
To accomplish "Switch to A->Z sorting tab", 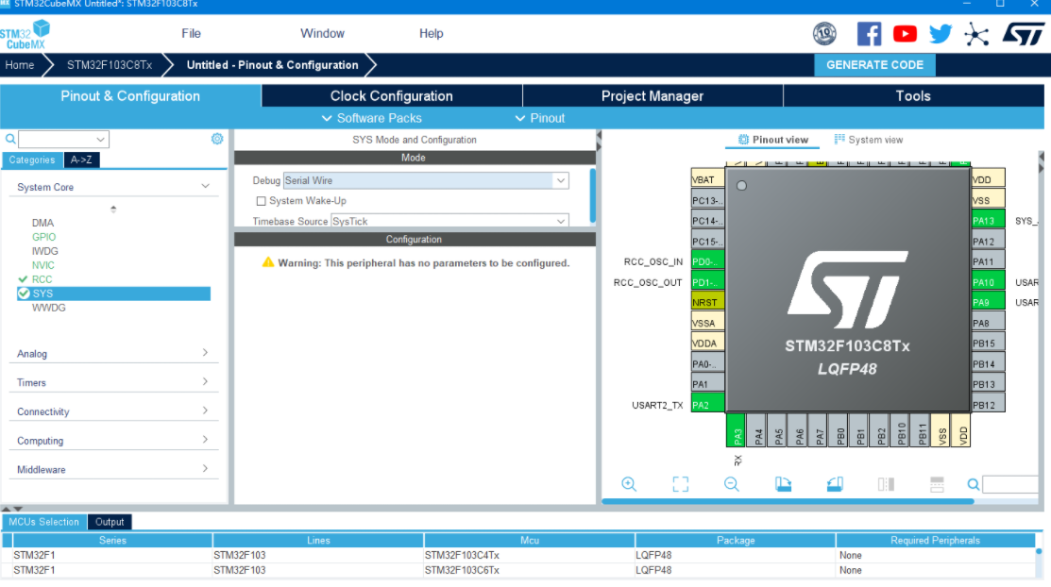I will [x=81, y=159].
